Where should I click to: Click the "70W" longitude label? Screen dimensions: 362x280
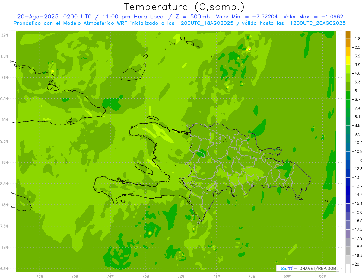pos(252,276)
